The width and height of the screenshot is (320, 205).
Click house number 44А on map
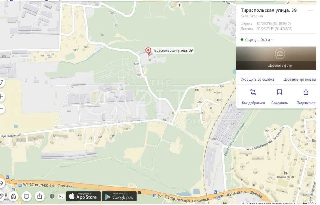pos(242,167)
